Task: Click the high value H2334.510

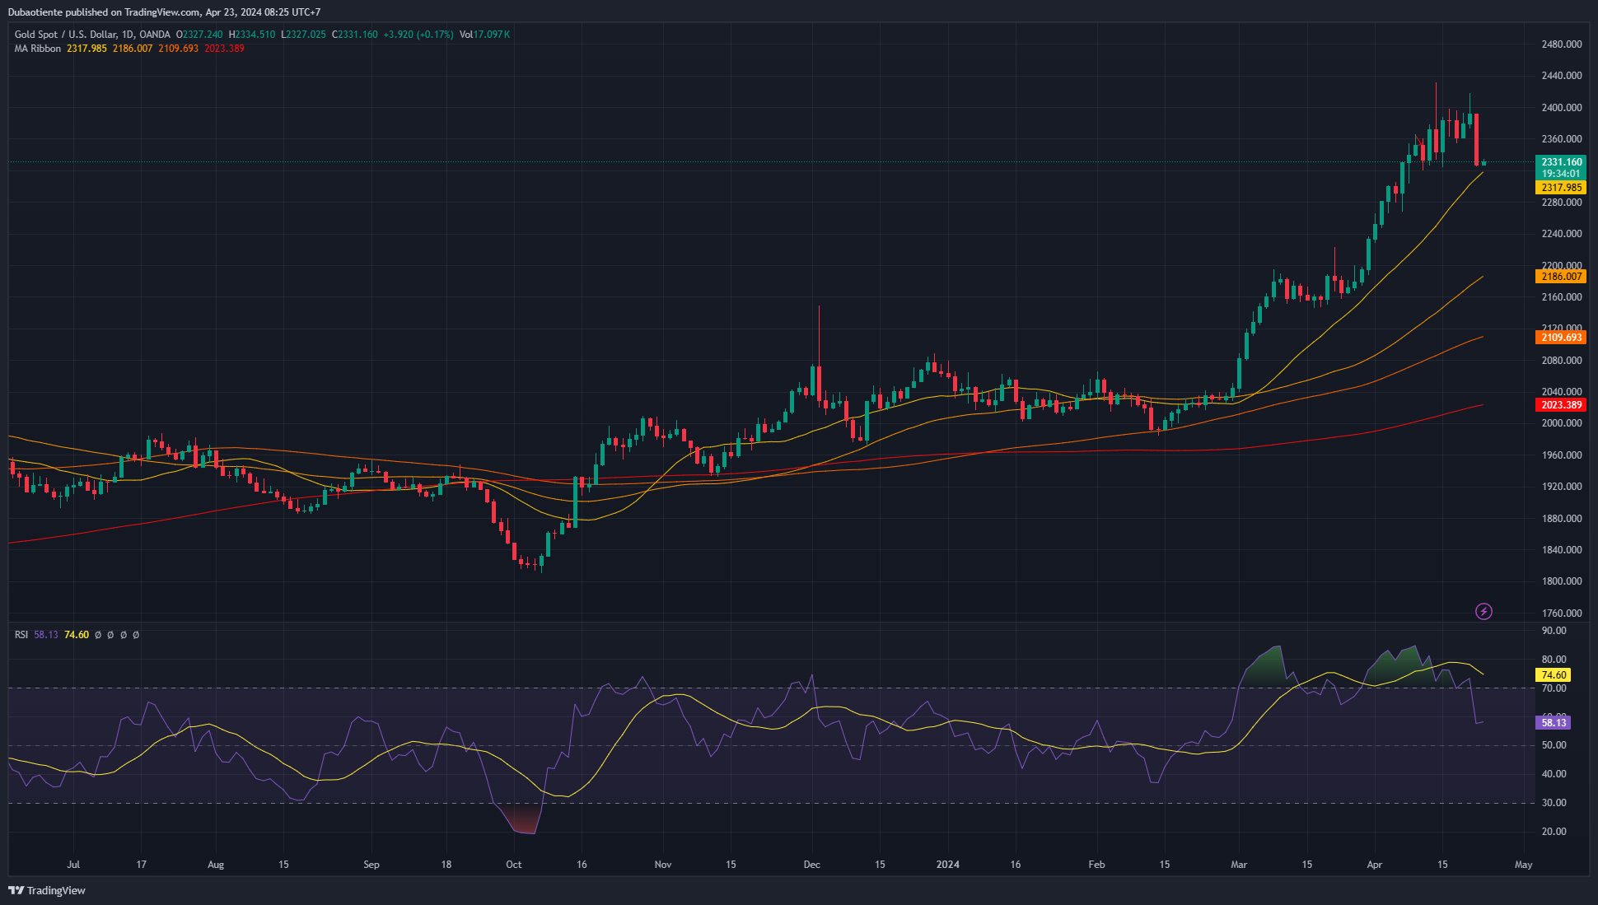Action: tap(252, 35)
